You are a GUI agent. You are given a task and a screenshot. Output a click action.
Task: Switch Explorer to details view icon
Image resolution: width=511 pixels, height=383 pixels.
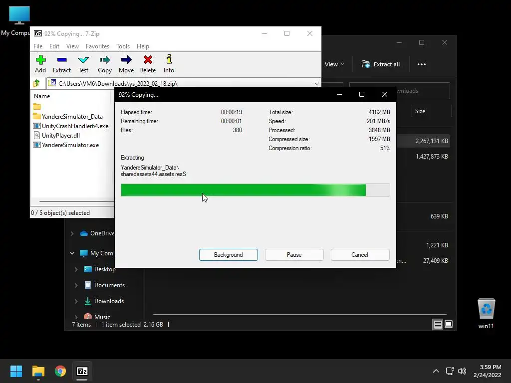438,324
